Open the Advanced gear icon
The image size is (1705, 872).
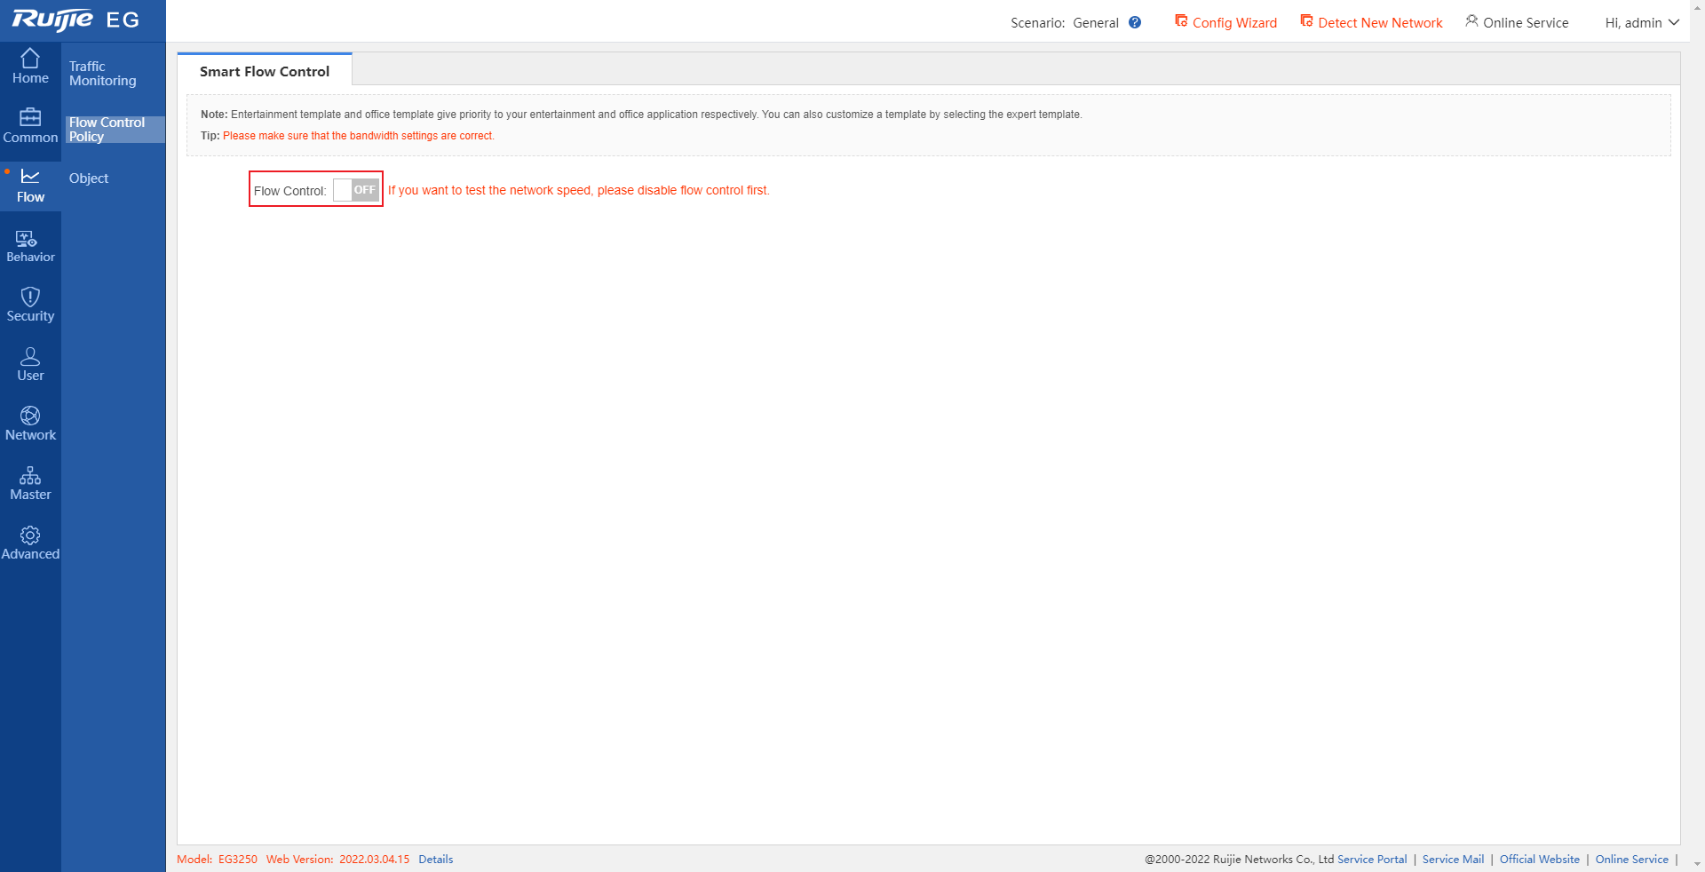point(30,535)
